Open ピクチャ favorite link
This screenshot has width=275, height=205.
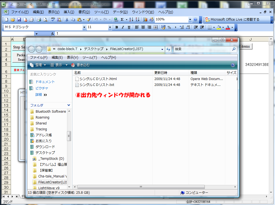pyautogui.click(x=42, y=88)
